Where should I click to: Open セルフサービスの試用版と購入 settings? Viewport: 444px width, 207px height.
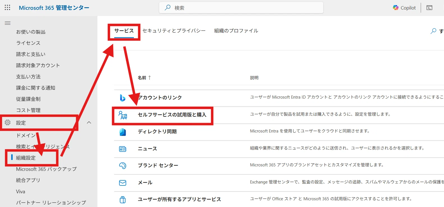click(x=172, y=115)
